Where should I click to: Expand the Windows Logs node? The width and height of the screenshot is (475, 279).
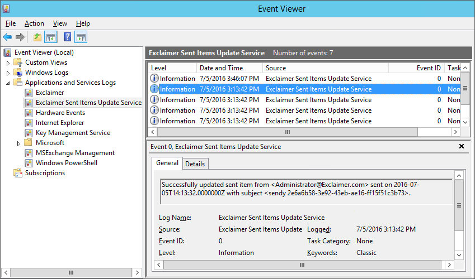point(8,73)
